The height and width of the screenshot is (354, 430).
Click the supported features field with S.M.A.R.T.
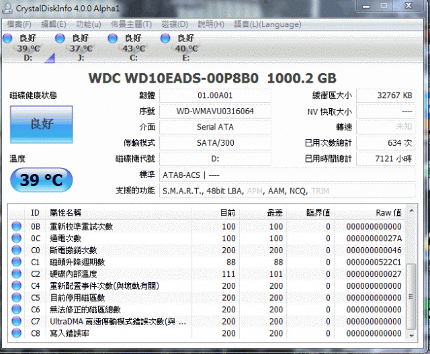coord(287,191)
